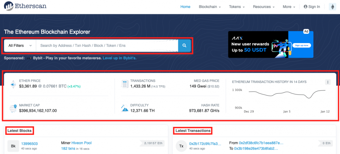Click the Latest Transactions heading
The image size is (340, 154).
pos(193,131)
